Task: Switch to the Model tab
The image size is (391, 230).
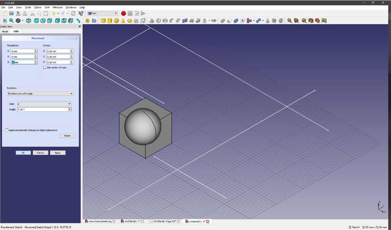Action: point(5,31)
